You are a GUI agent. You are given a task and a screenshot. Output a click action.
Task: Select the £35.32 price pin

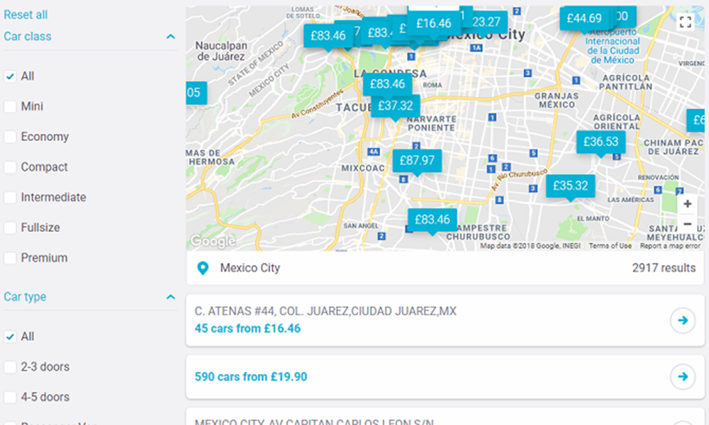[x=571, y=186]
